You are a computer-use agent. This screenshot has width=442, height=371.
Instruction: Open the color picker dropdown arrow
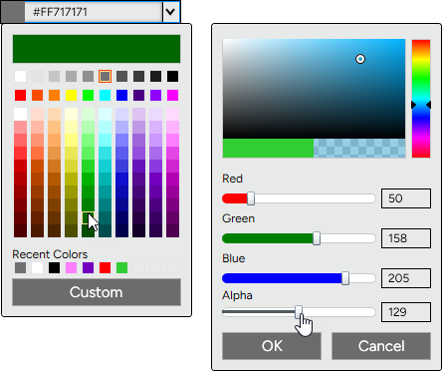click(x=170, y=12)
